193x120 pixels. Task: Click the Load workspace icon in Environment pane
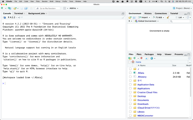(x=130, y=17)
